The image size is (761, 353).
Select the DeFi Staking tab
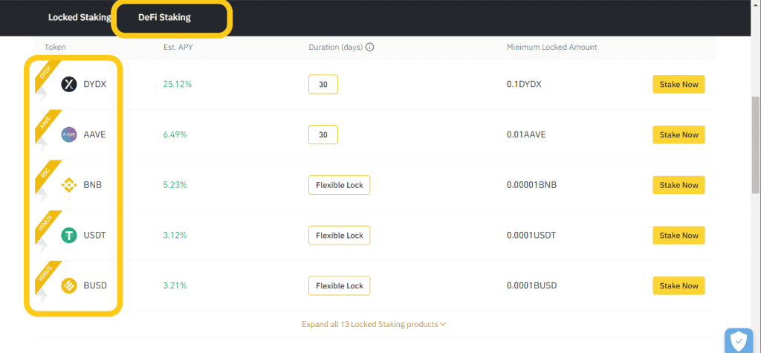click(164, 18)
